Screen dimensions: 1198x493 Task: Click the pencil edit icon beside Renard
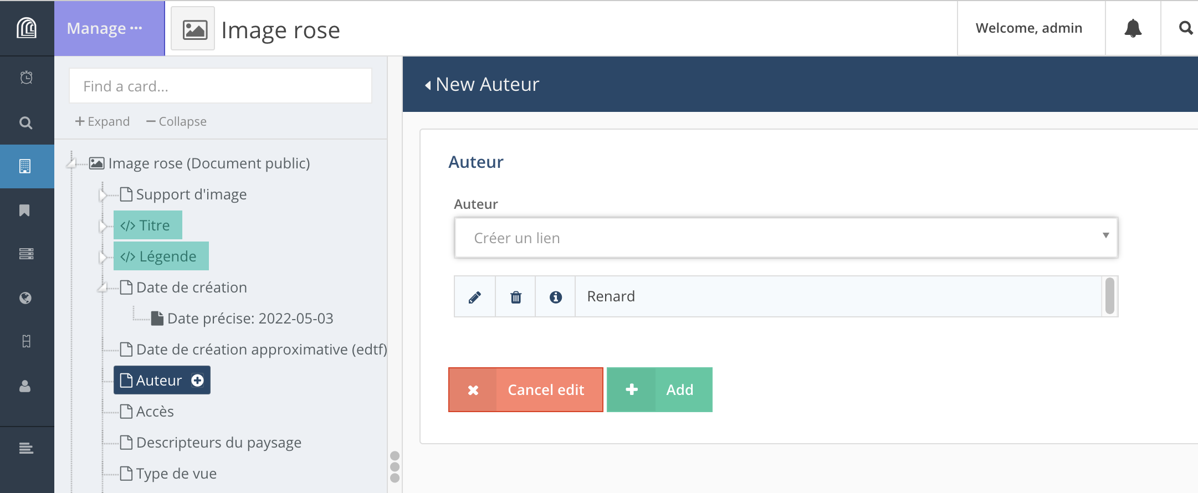click(x=474, y=297)
